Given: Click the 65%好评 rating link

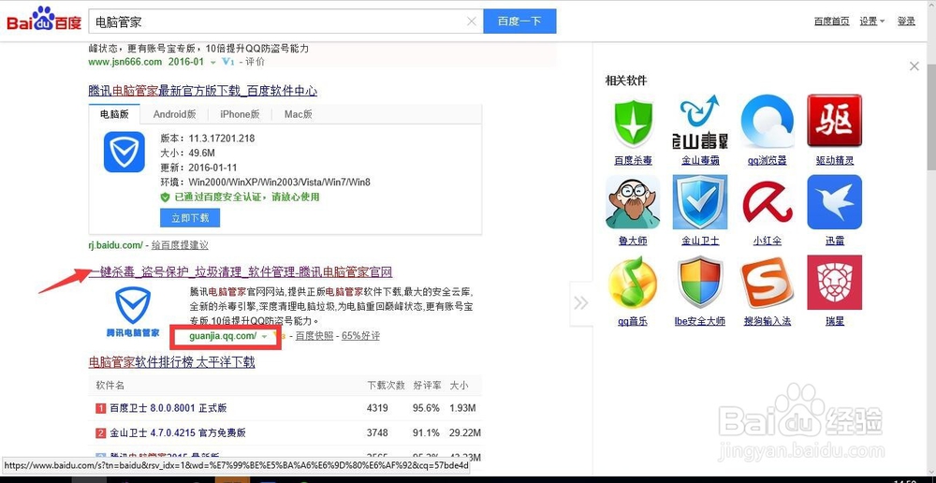Looking at the screenshot, I should click(360, 336).
